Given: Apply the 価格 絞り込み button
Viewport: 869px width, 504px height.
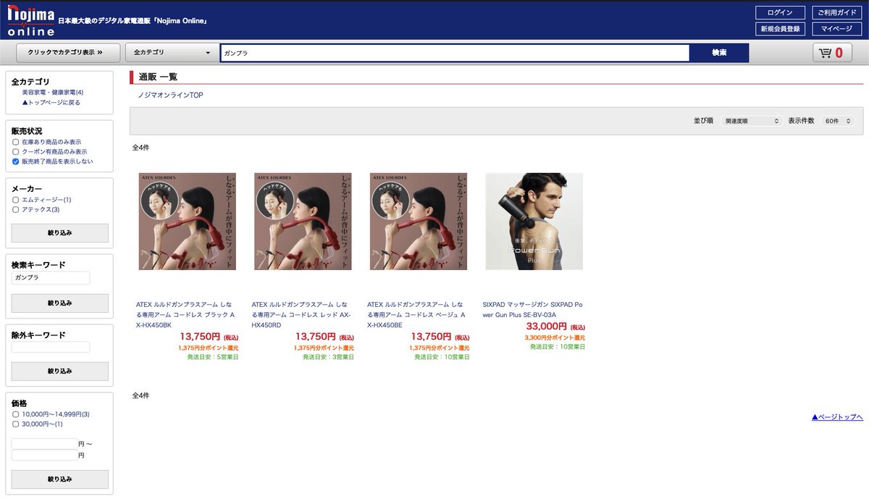Looking at the screenshot, I should coord(60,479).
